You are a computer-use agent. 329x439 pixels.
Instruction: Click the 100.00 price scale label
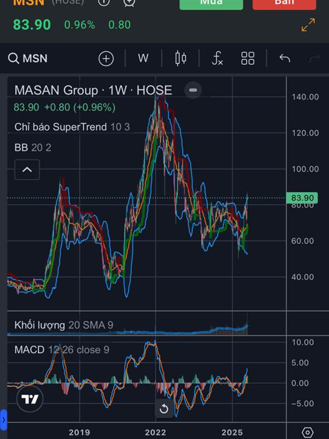click(x=305, y=169)
